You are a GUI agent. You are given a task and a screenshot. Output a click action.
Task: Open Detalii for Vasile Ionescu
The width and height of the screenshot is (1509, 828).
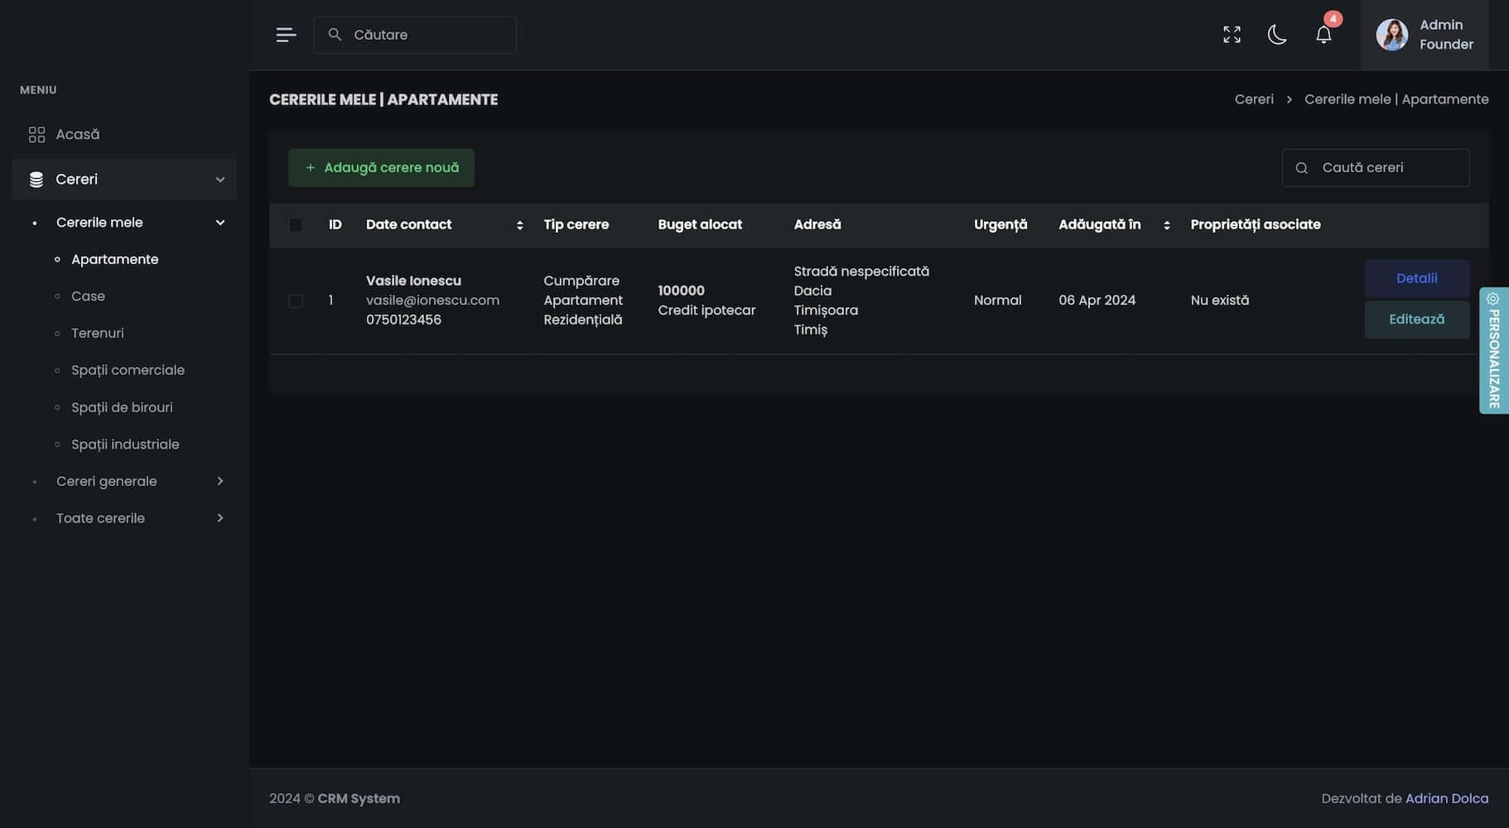[1416, 279]
